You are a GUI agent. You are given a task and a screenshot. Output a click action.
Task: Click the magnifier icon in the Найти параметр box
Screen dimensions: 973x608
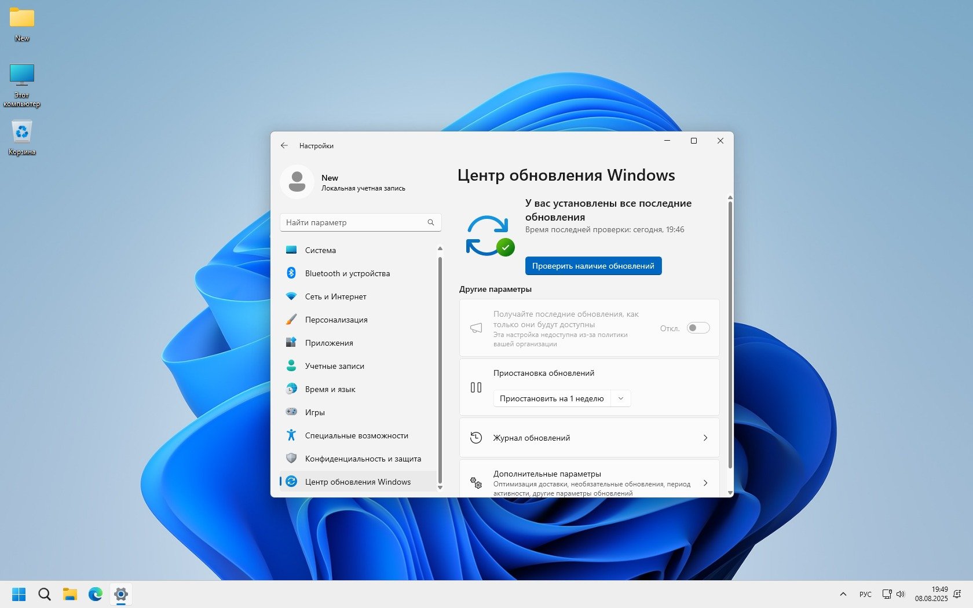(431, 222)
